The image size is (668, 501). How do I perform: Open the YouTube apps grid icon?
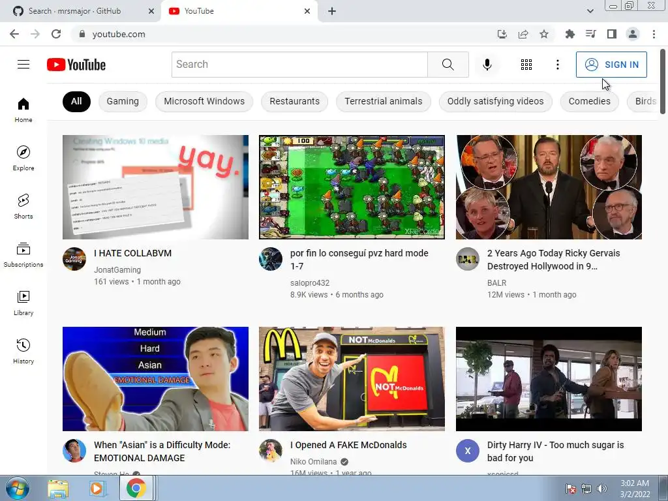(x=526, y=65)
